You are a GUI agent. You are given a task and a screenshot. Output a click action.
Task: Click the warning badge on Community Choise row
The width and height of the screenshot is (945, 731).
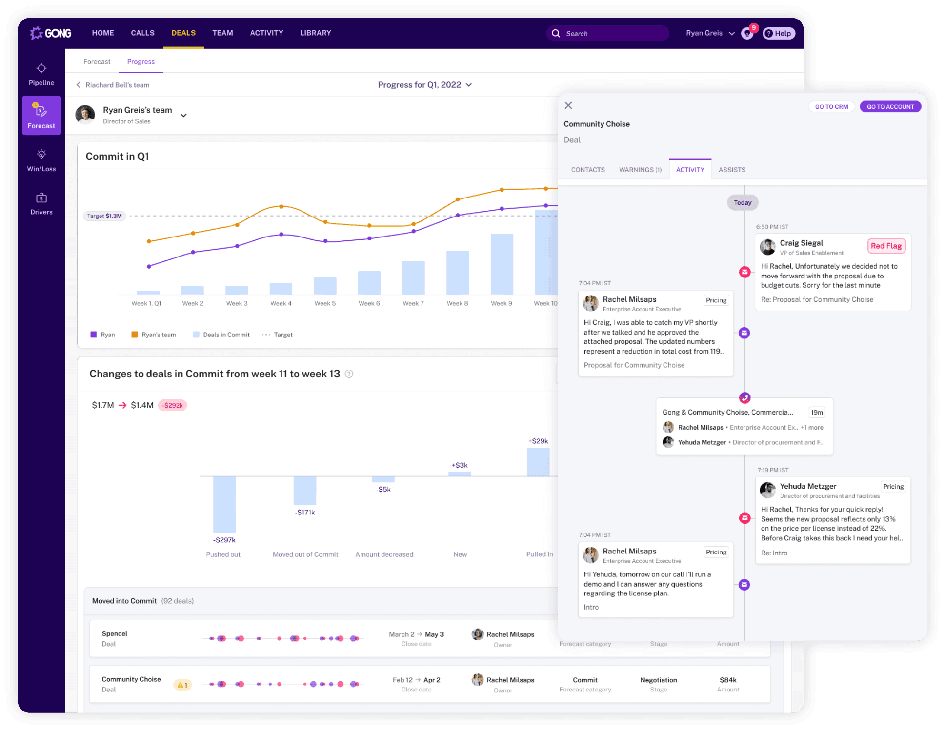[183, 685]
